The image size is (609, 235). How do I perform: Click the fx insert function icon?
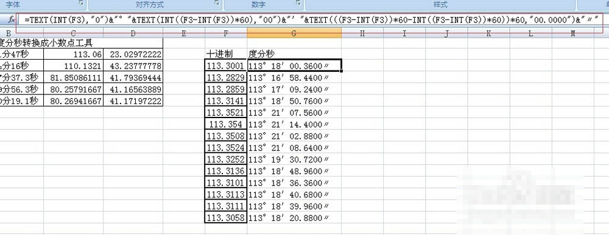point(12,19)
